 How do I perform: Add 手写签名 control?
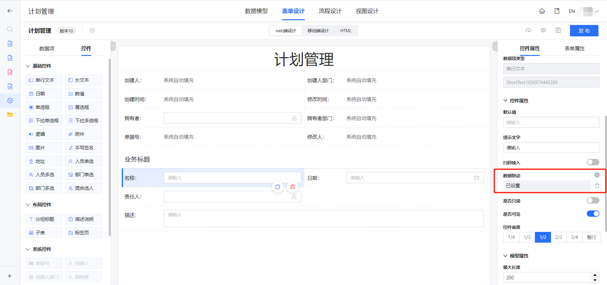[83, 148]
